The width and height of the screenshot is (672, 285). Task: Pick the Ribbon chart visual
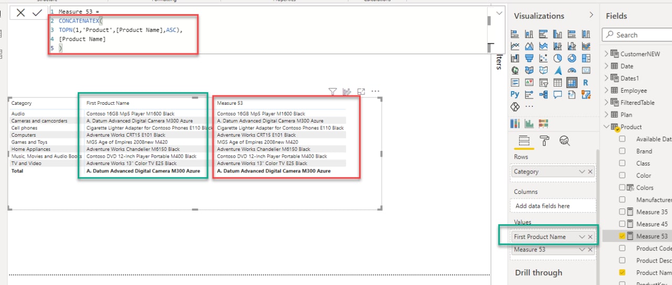(586, 46)
